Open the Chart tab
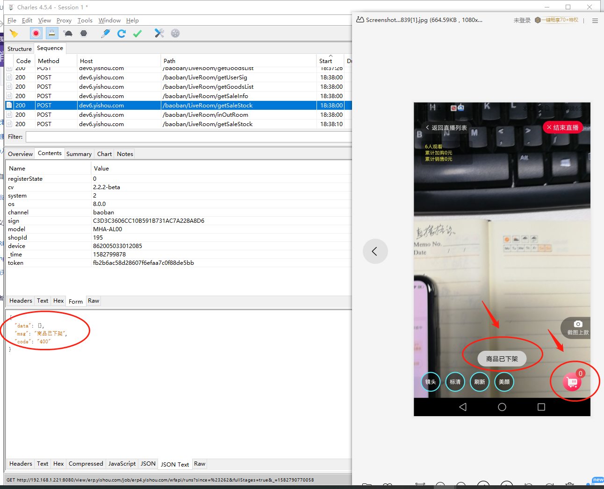 [104, 154]
